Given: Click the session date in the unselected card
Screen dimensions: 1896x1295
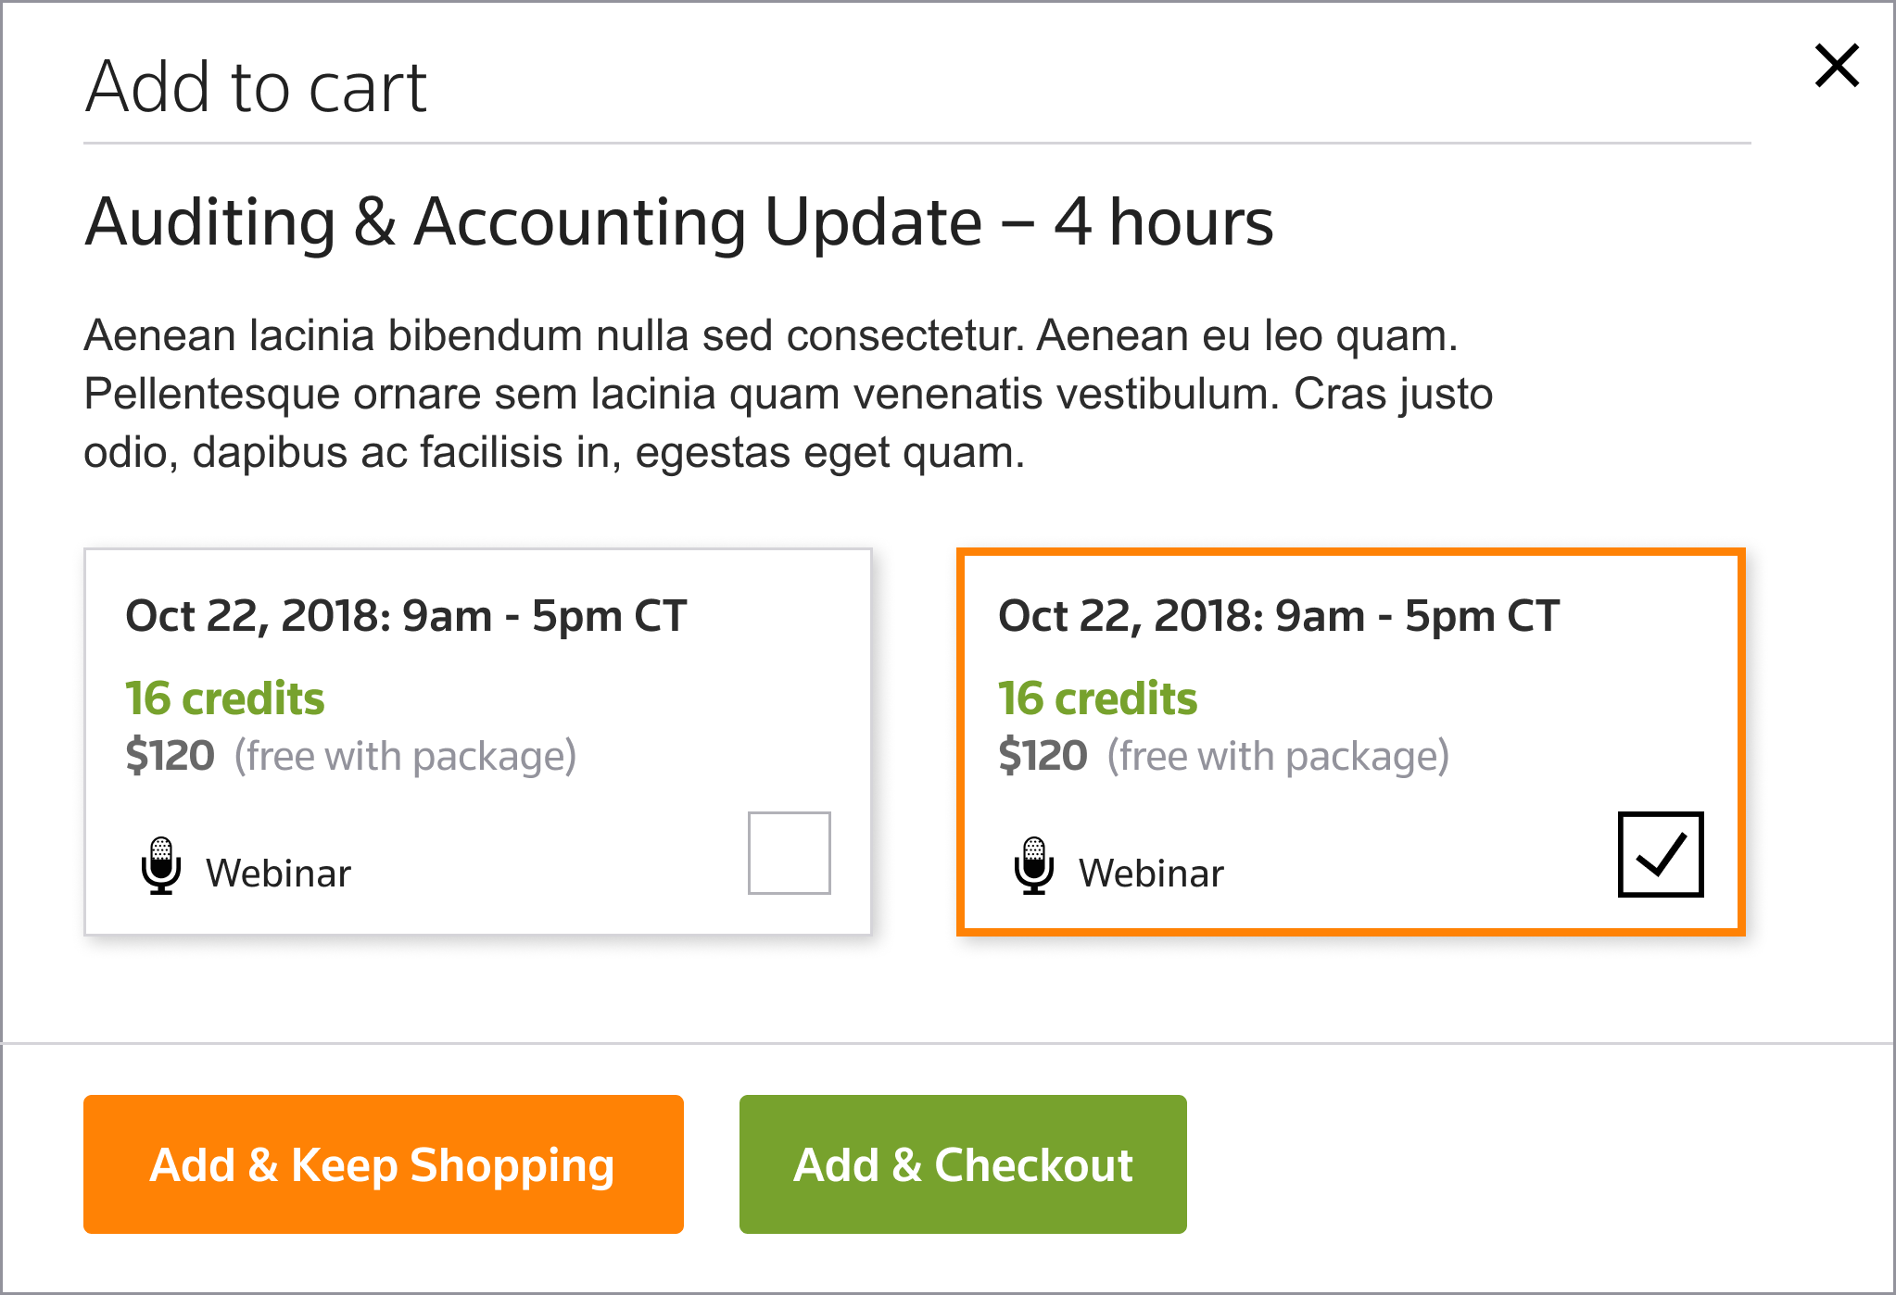Looking at the screenshot, I should click(x=406, y=616).
